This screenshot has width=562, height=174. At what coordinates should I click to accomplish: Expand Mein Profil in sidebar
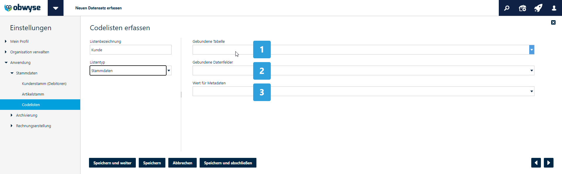(x=6, y=41)
